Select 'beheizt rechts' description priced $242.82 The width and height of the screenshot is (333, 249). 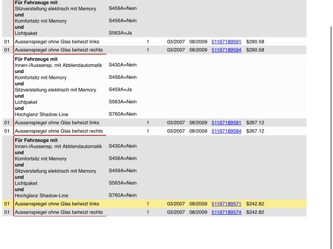pyautogui.click(x=58, y=212)
